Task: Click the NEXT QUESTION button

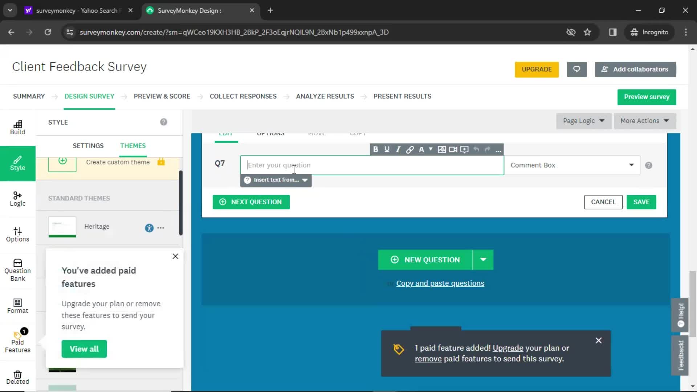Action: click(251, 201)
